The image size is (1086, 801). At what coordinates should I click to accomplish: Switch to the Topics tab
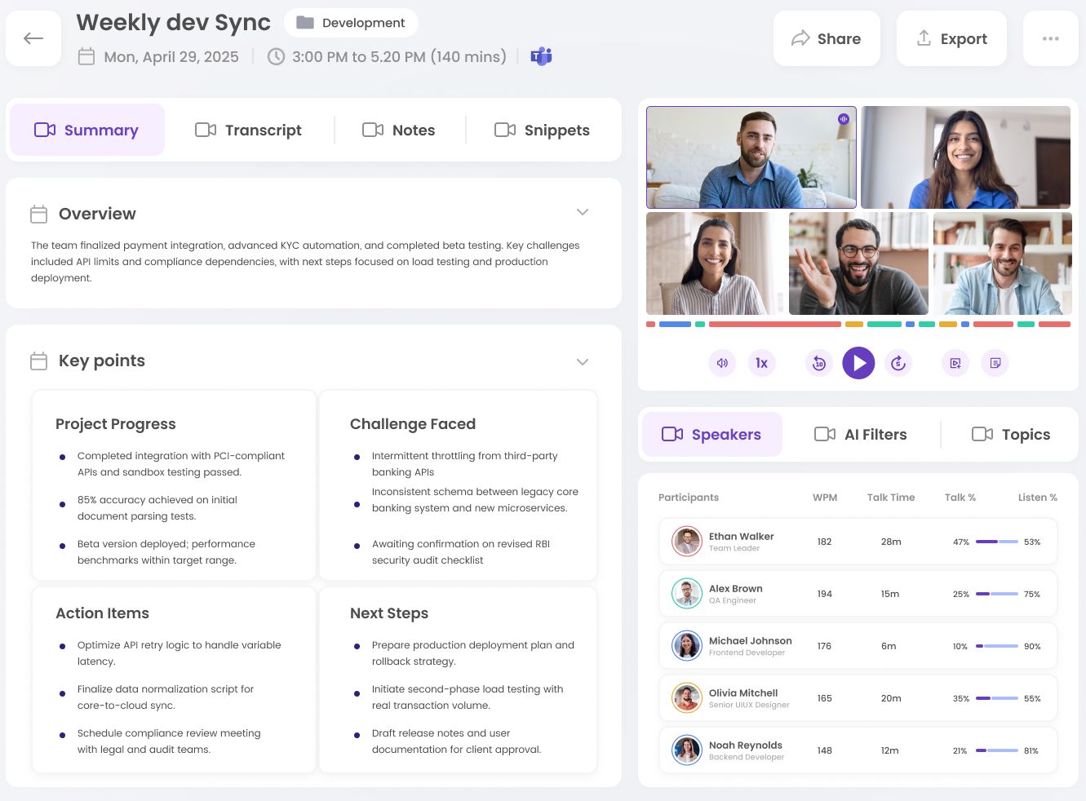click(1011, 435)
